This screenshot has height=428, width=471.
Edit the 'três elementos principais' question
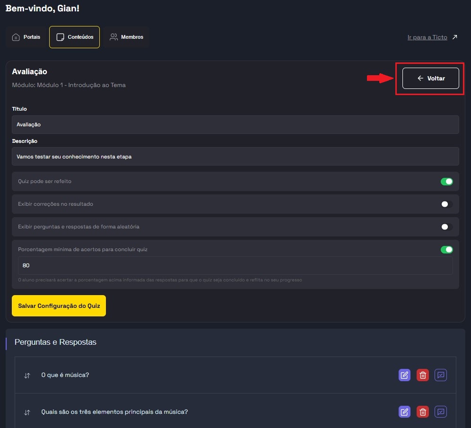404,412
